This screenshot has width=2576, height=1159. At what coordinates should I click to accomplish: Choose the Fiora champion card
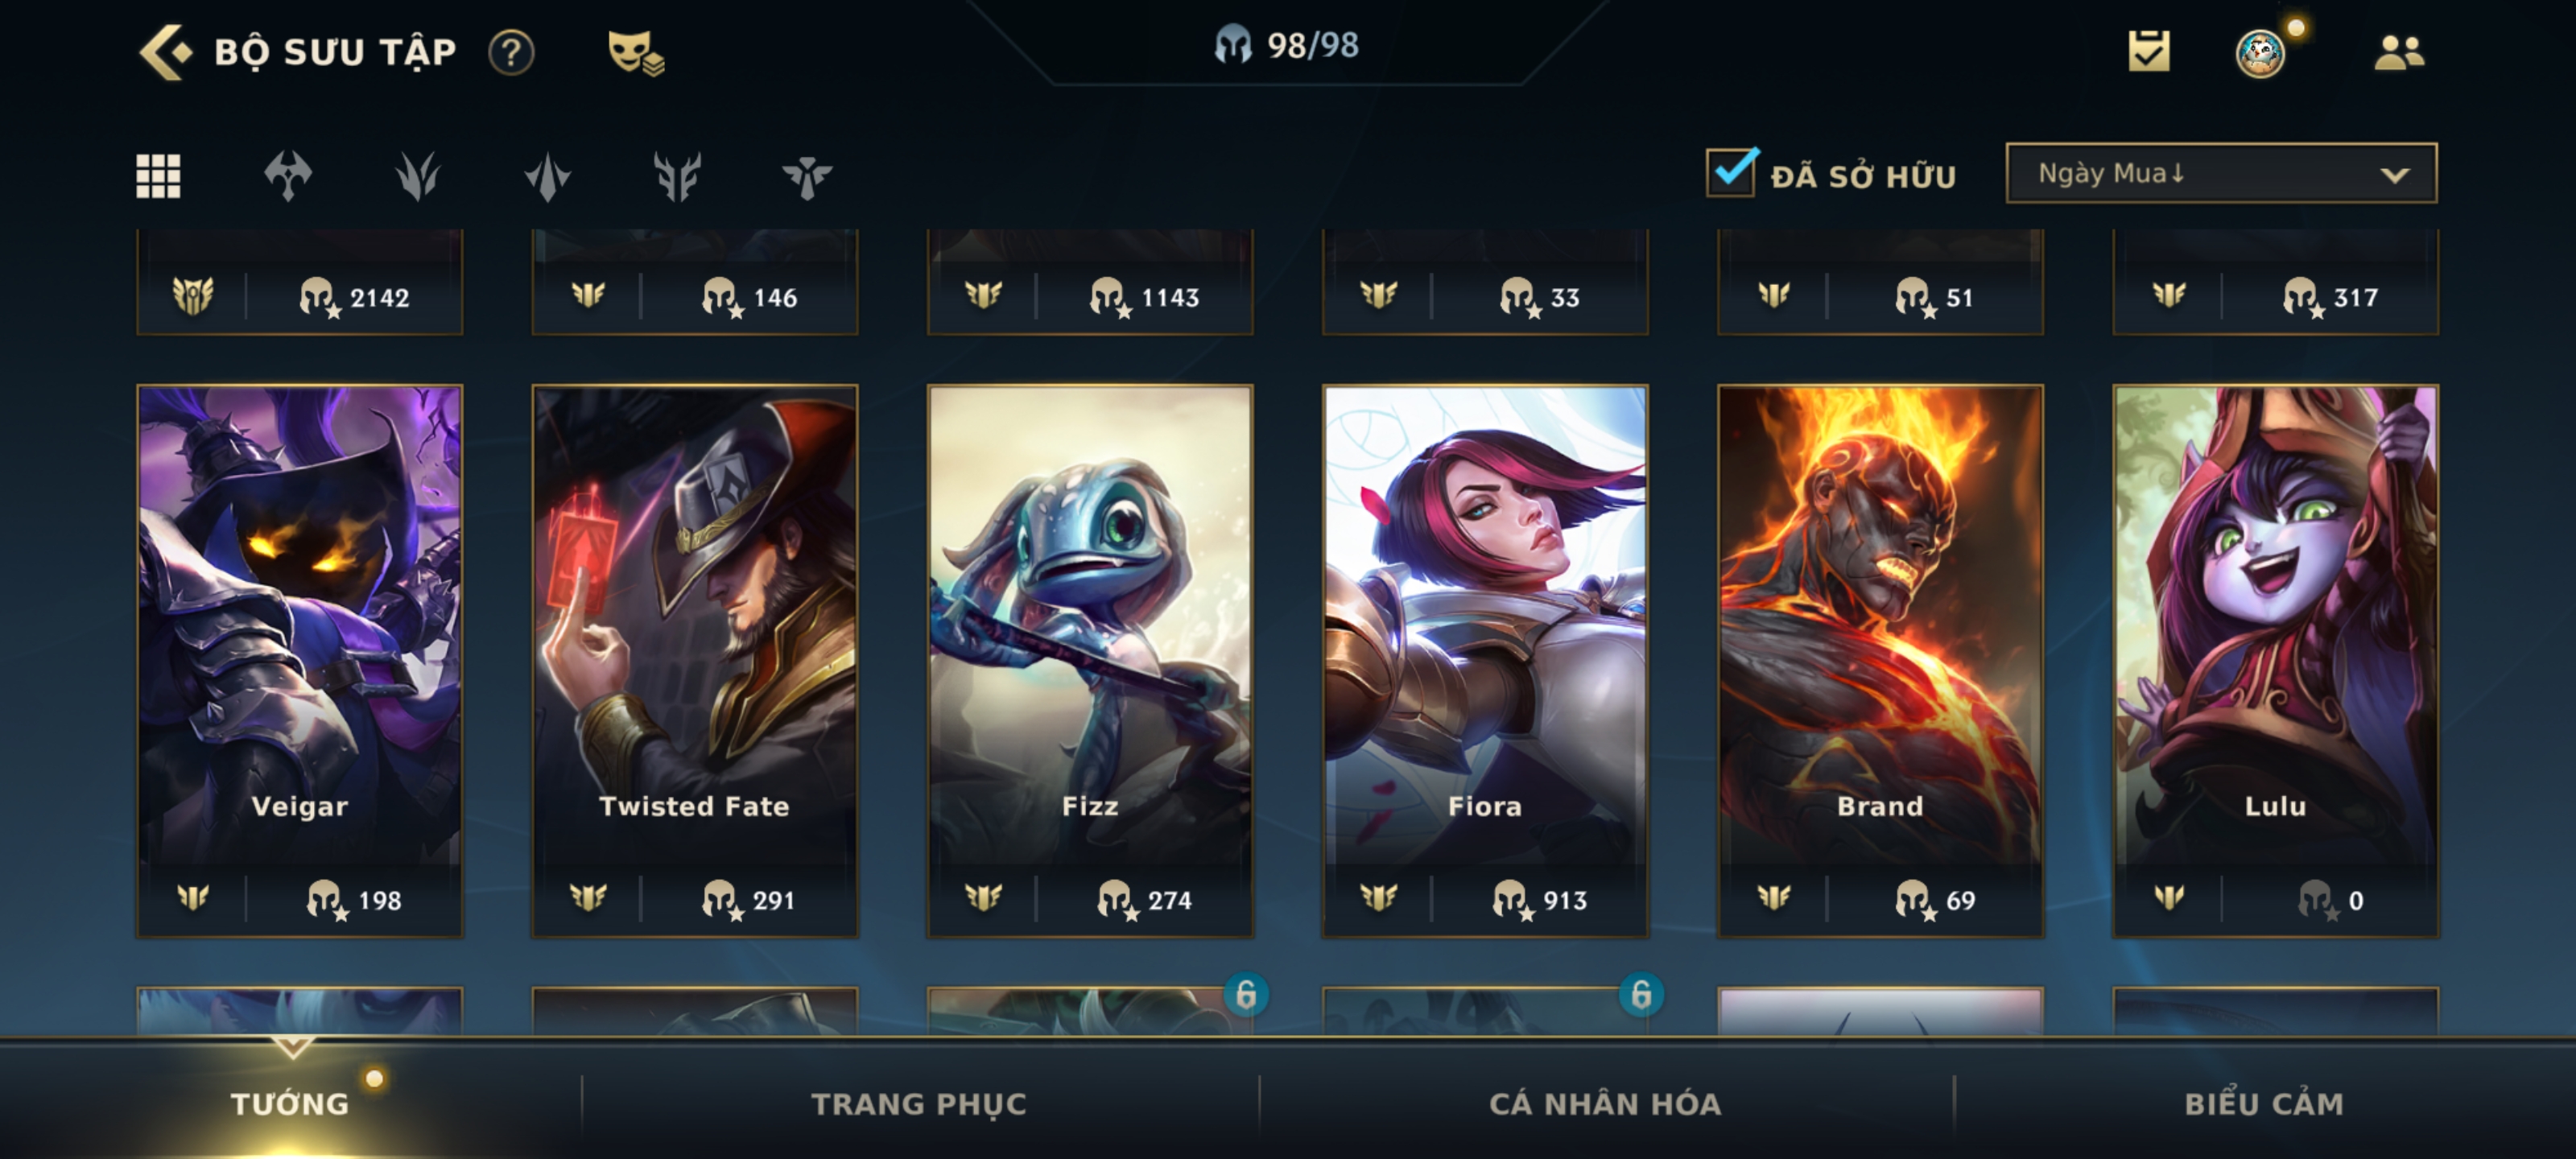(x=1485, y=661)
